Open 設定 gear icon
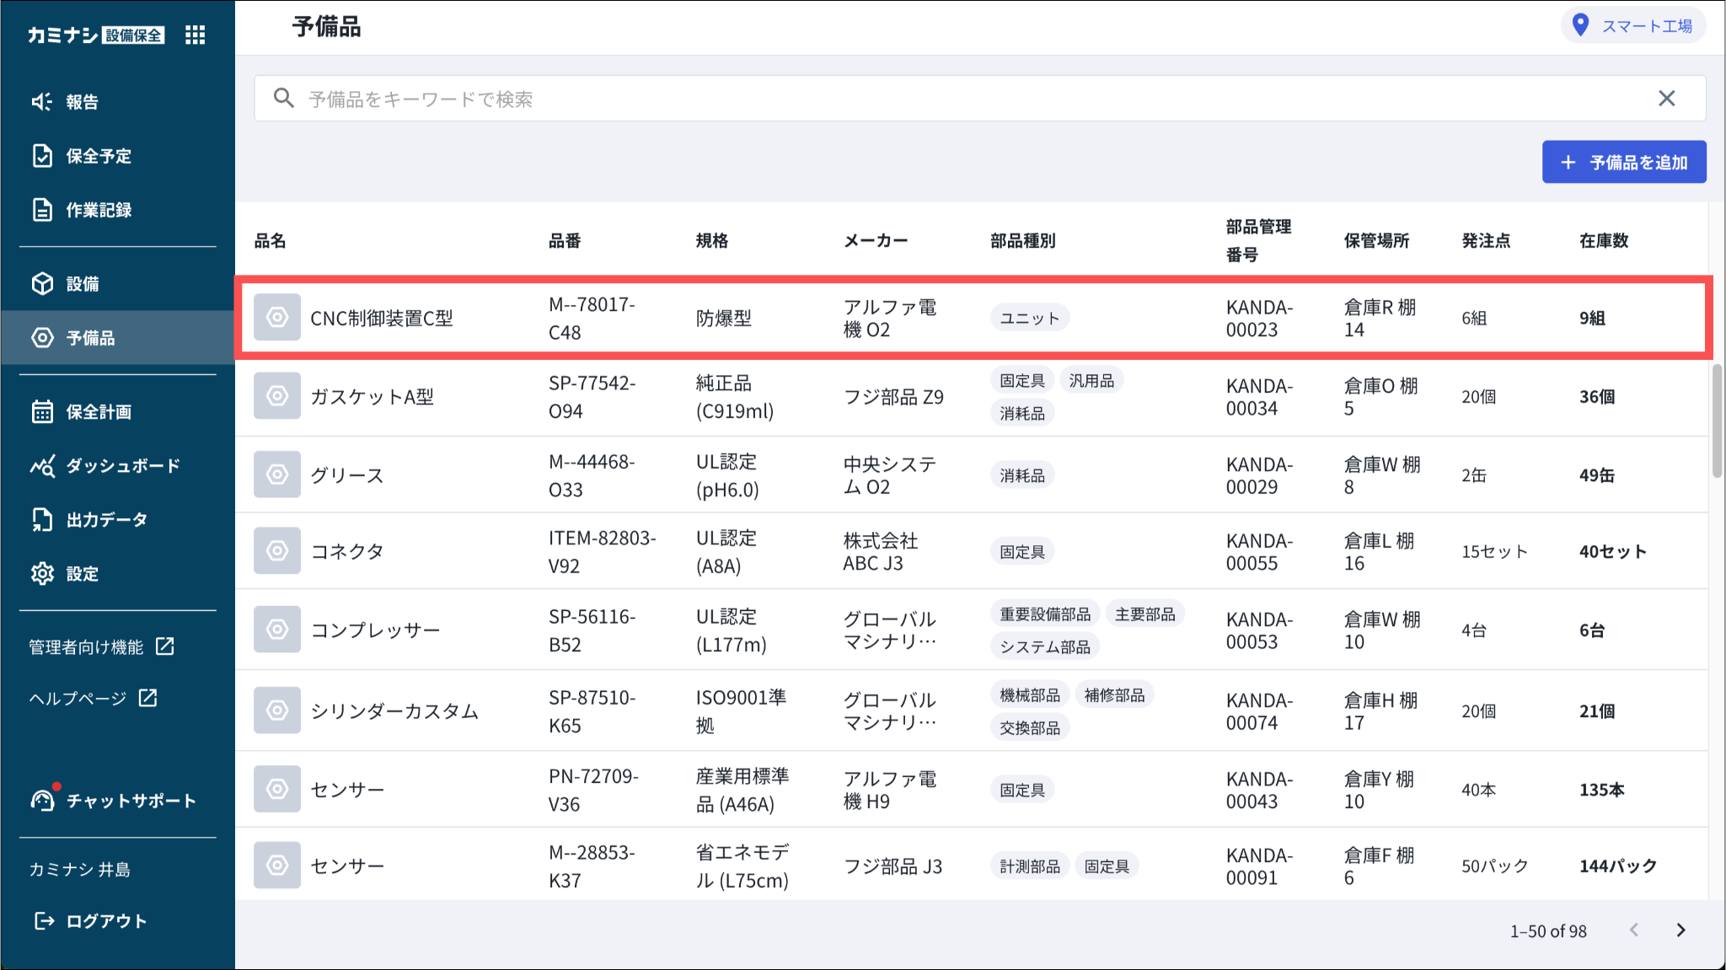This screenshot has height=970, width=1726. click(42, 574)
